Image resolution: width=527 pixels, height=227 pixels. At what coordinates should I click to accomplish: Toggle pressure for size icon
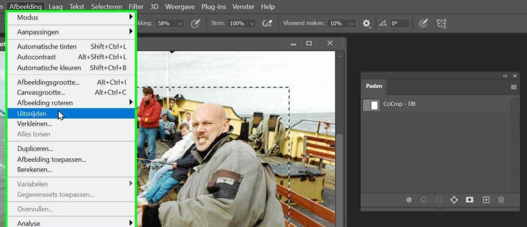tap(423, 23)
